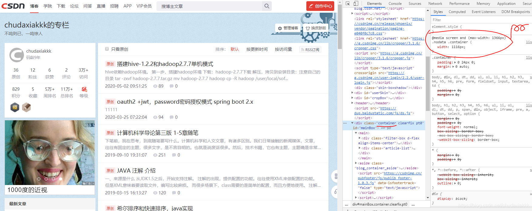Toggle the DevTools device toolbar icon
The image size is (532, 211).
(x=356, y=4)
